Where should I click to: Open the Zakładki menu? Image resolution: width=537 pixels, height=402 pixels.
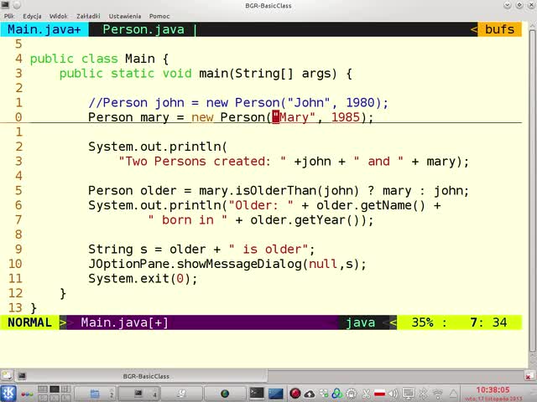88,16
